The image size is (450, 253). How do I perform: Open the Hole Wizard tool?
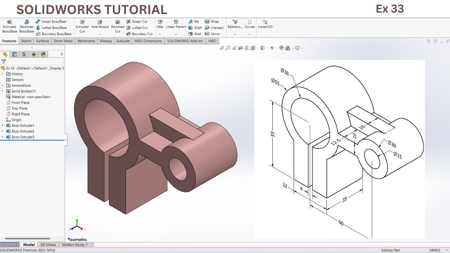(100, 25)
